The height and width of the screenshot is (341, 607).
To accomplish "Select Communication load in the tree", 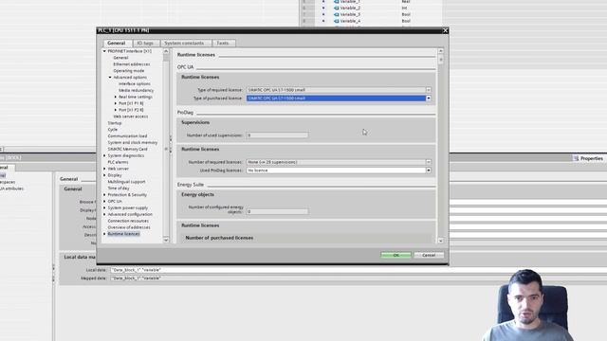I will (127, 136).
